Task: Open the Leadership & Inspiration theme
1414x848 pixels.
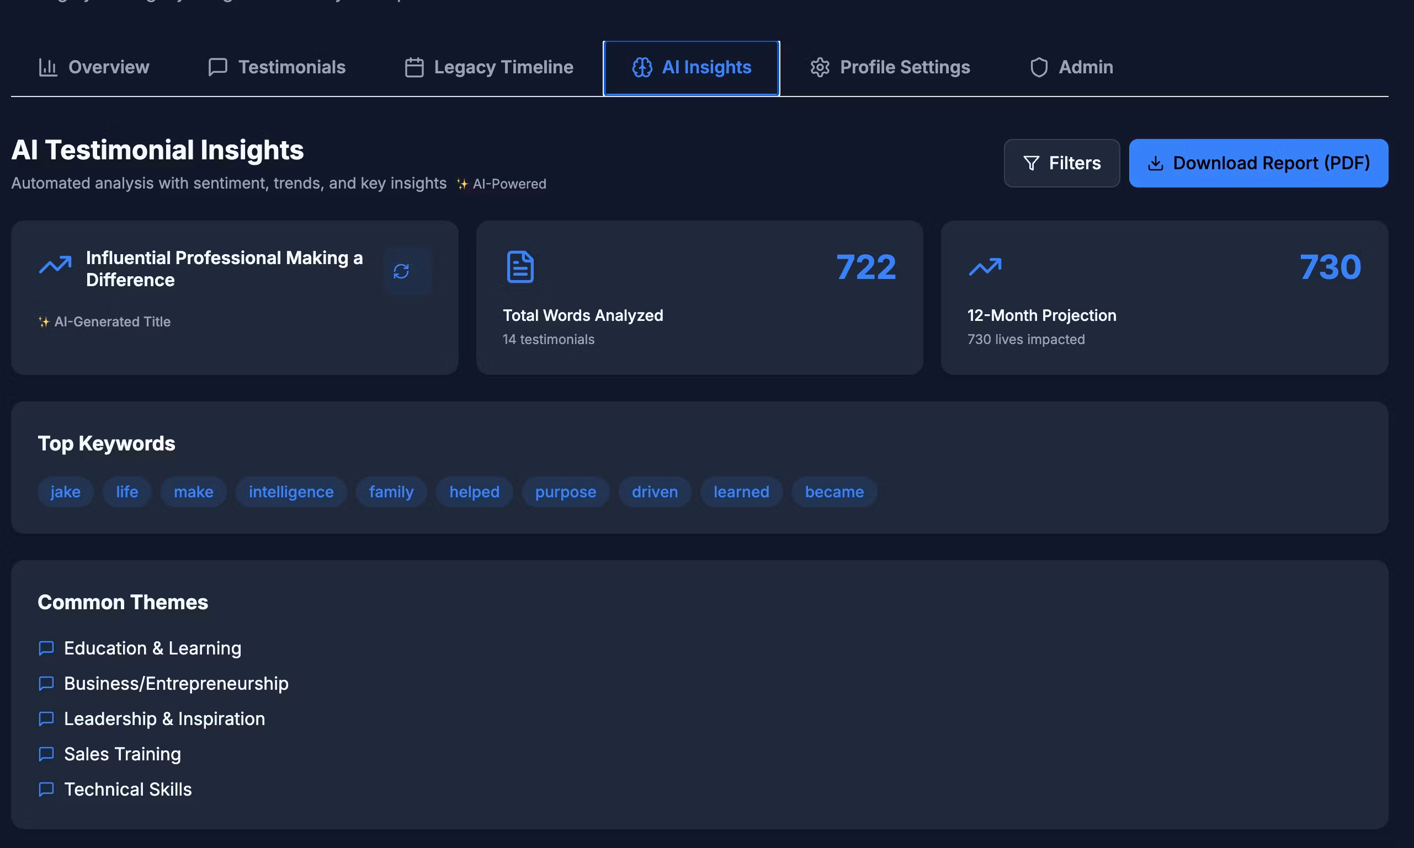Action: [x=164, y=718]
